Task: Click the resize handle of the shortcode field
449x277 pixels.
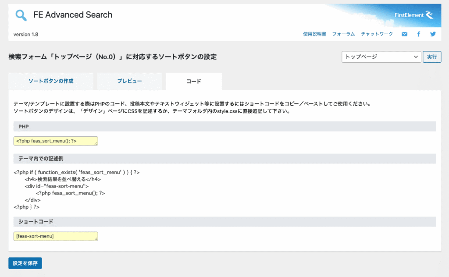Action: [x=96, y=239]
